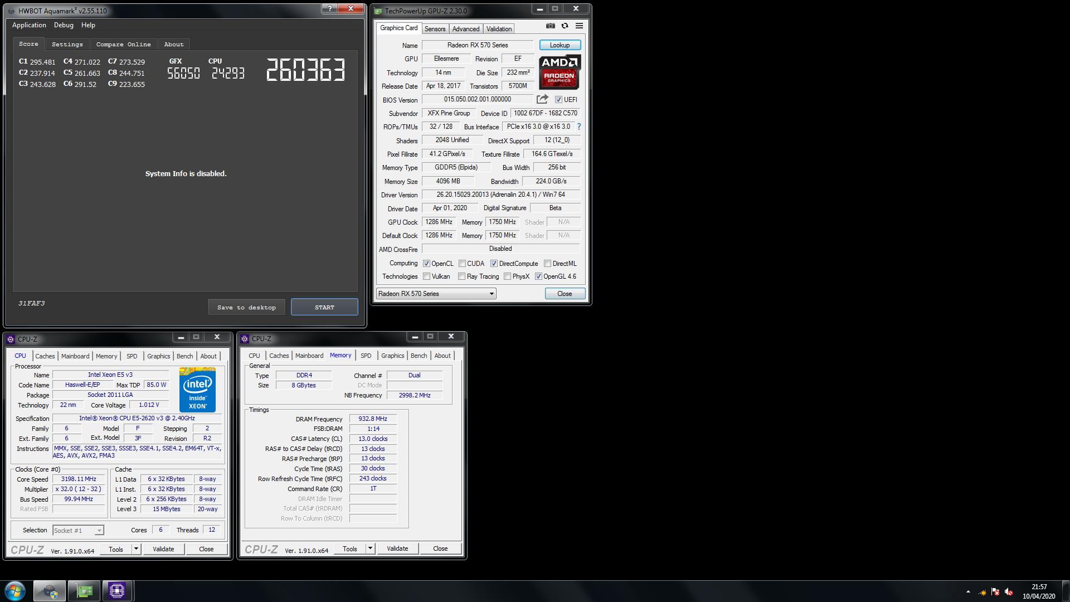Click the left CPU-Z window title icon

coord(11,339)
